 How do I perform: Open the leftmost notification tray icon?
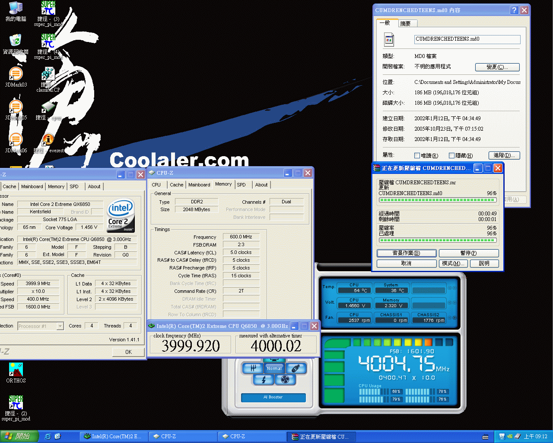502,437
